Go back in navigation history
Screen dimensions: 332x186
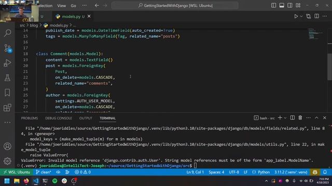(x=97, y=6)
